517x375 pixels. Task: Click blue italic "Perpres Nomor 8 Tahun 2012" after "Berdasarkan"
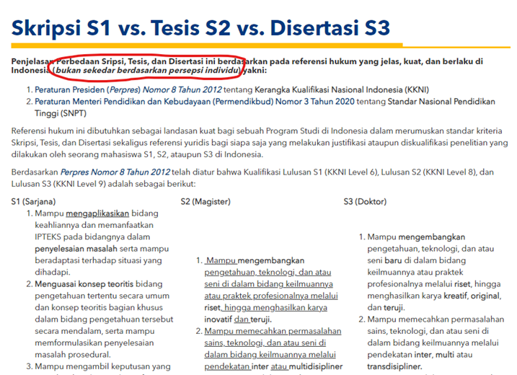(x=115, y=173)
